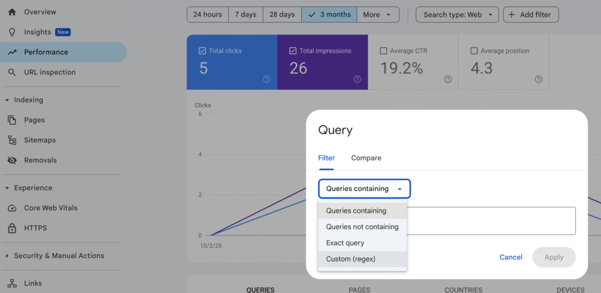Image resolution: width=601 pixels, height=293 pixels.
Task: Click the Insights lightbulb icon
Action: pos(12,32)
